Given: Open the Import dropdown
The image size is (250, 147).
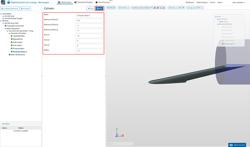Looking at the screenshot, I should pos(25,8).
